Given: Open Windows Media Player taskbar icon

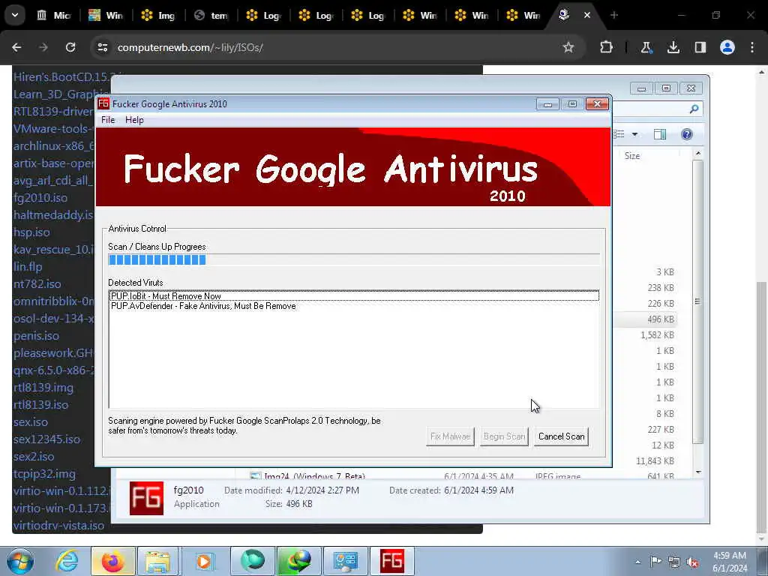Looking at the screenshot, I should [204, 562].
